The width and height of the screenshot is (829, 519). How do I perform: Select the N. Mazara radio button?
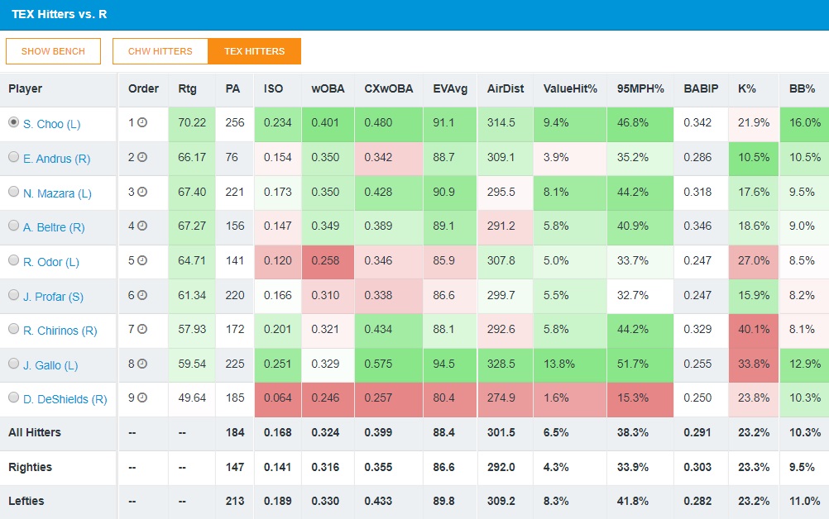pyautogui.click(x=14, y=192)
